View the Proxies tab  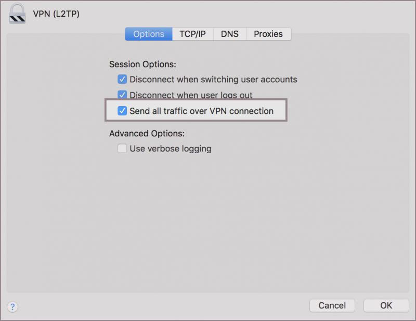click(268, 34)
